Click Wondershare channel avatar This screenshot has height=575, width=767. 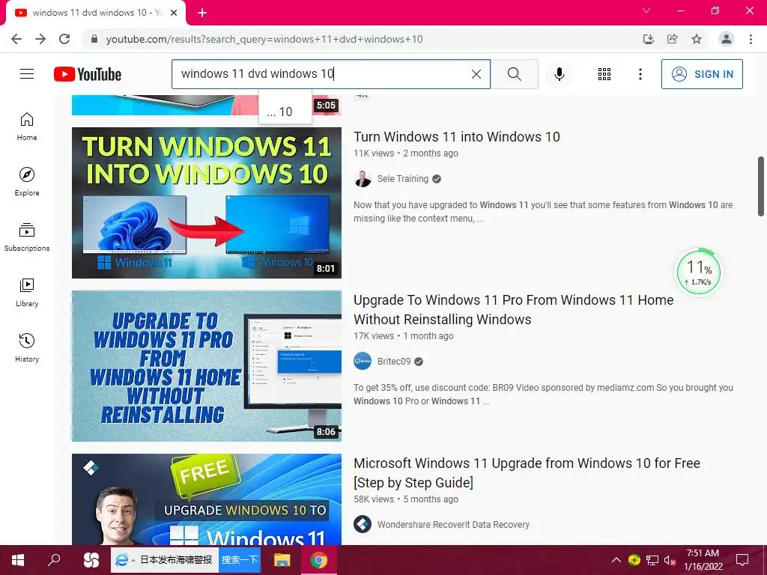[x=363, y=525]
